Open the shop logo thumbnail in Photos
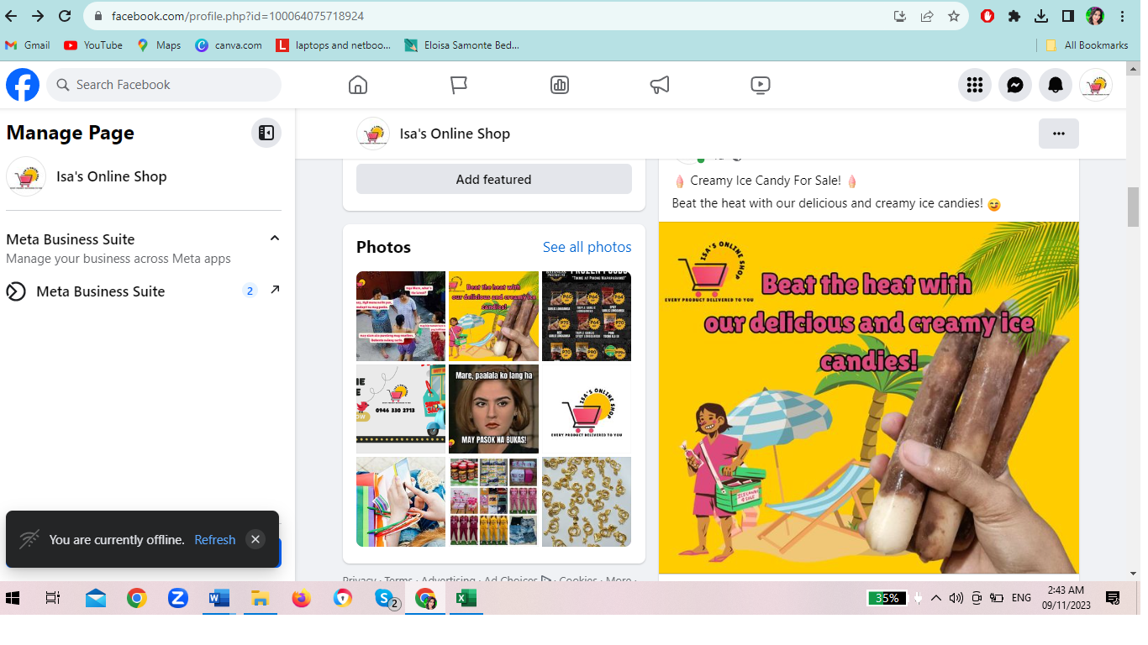 point(587,409)
